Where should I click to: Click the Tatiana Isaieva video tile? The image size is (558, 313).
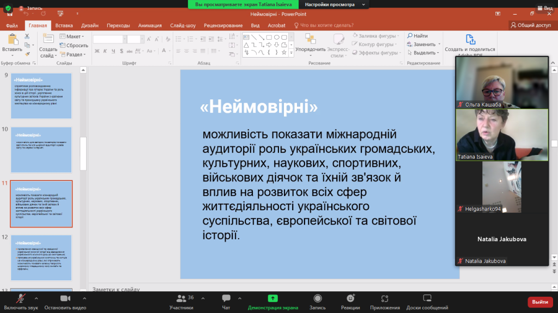click(502, 135)
